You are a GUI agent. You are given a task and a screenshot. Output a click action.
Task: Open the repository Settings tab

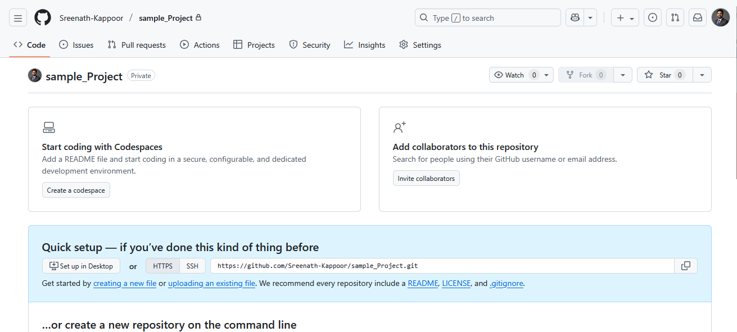420,44
